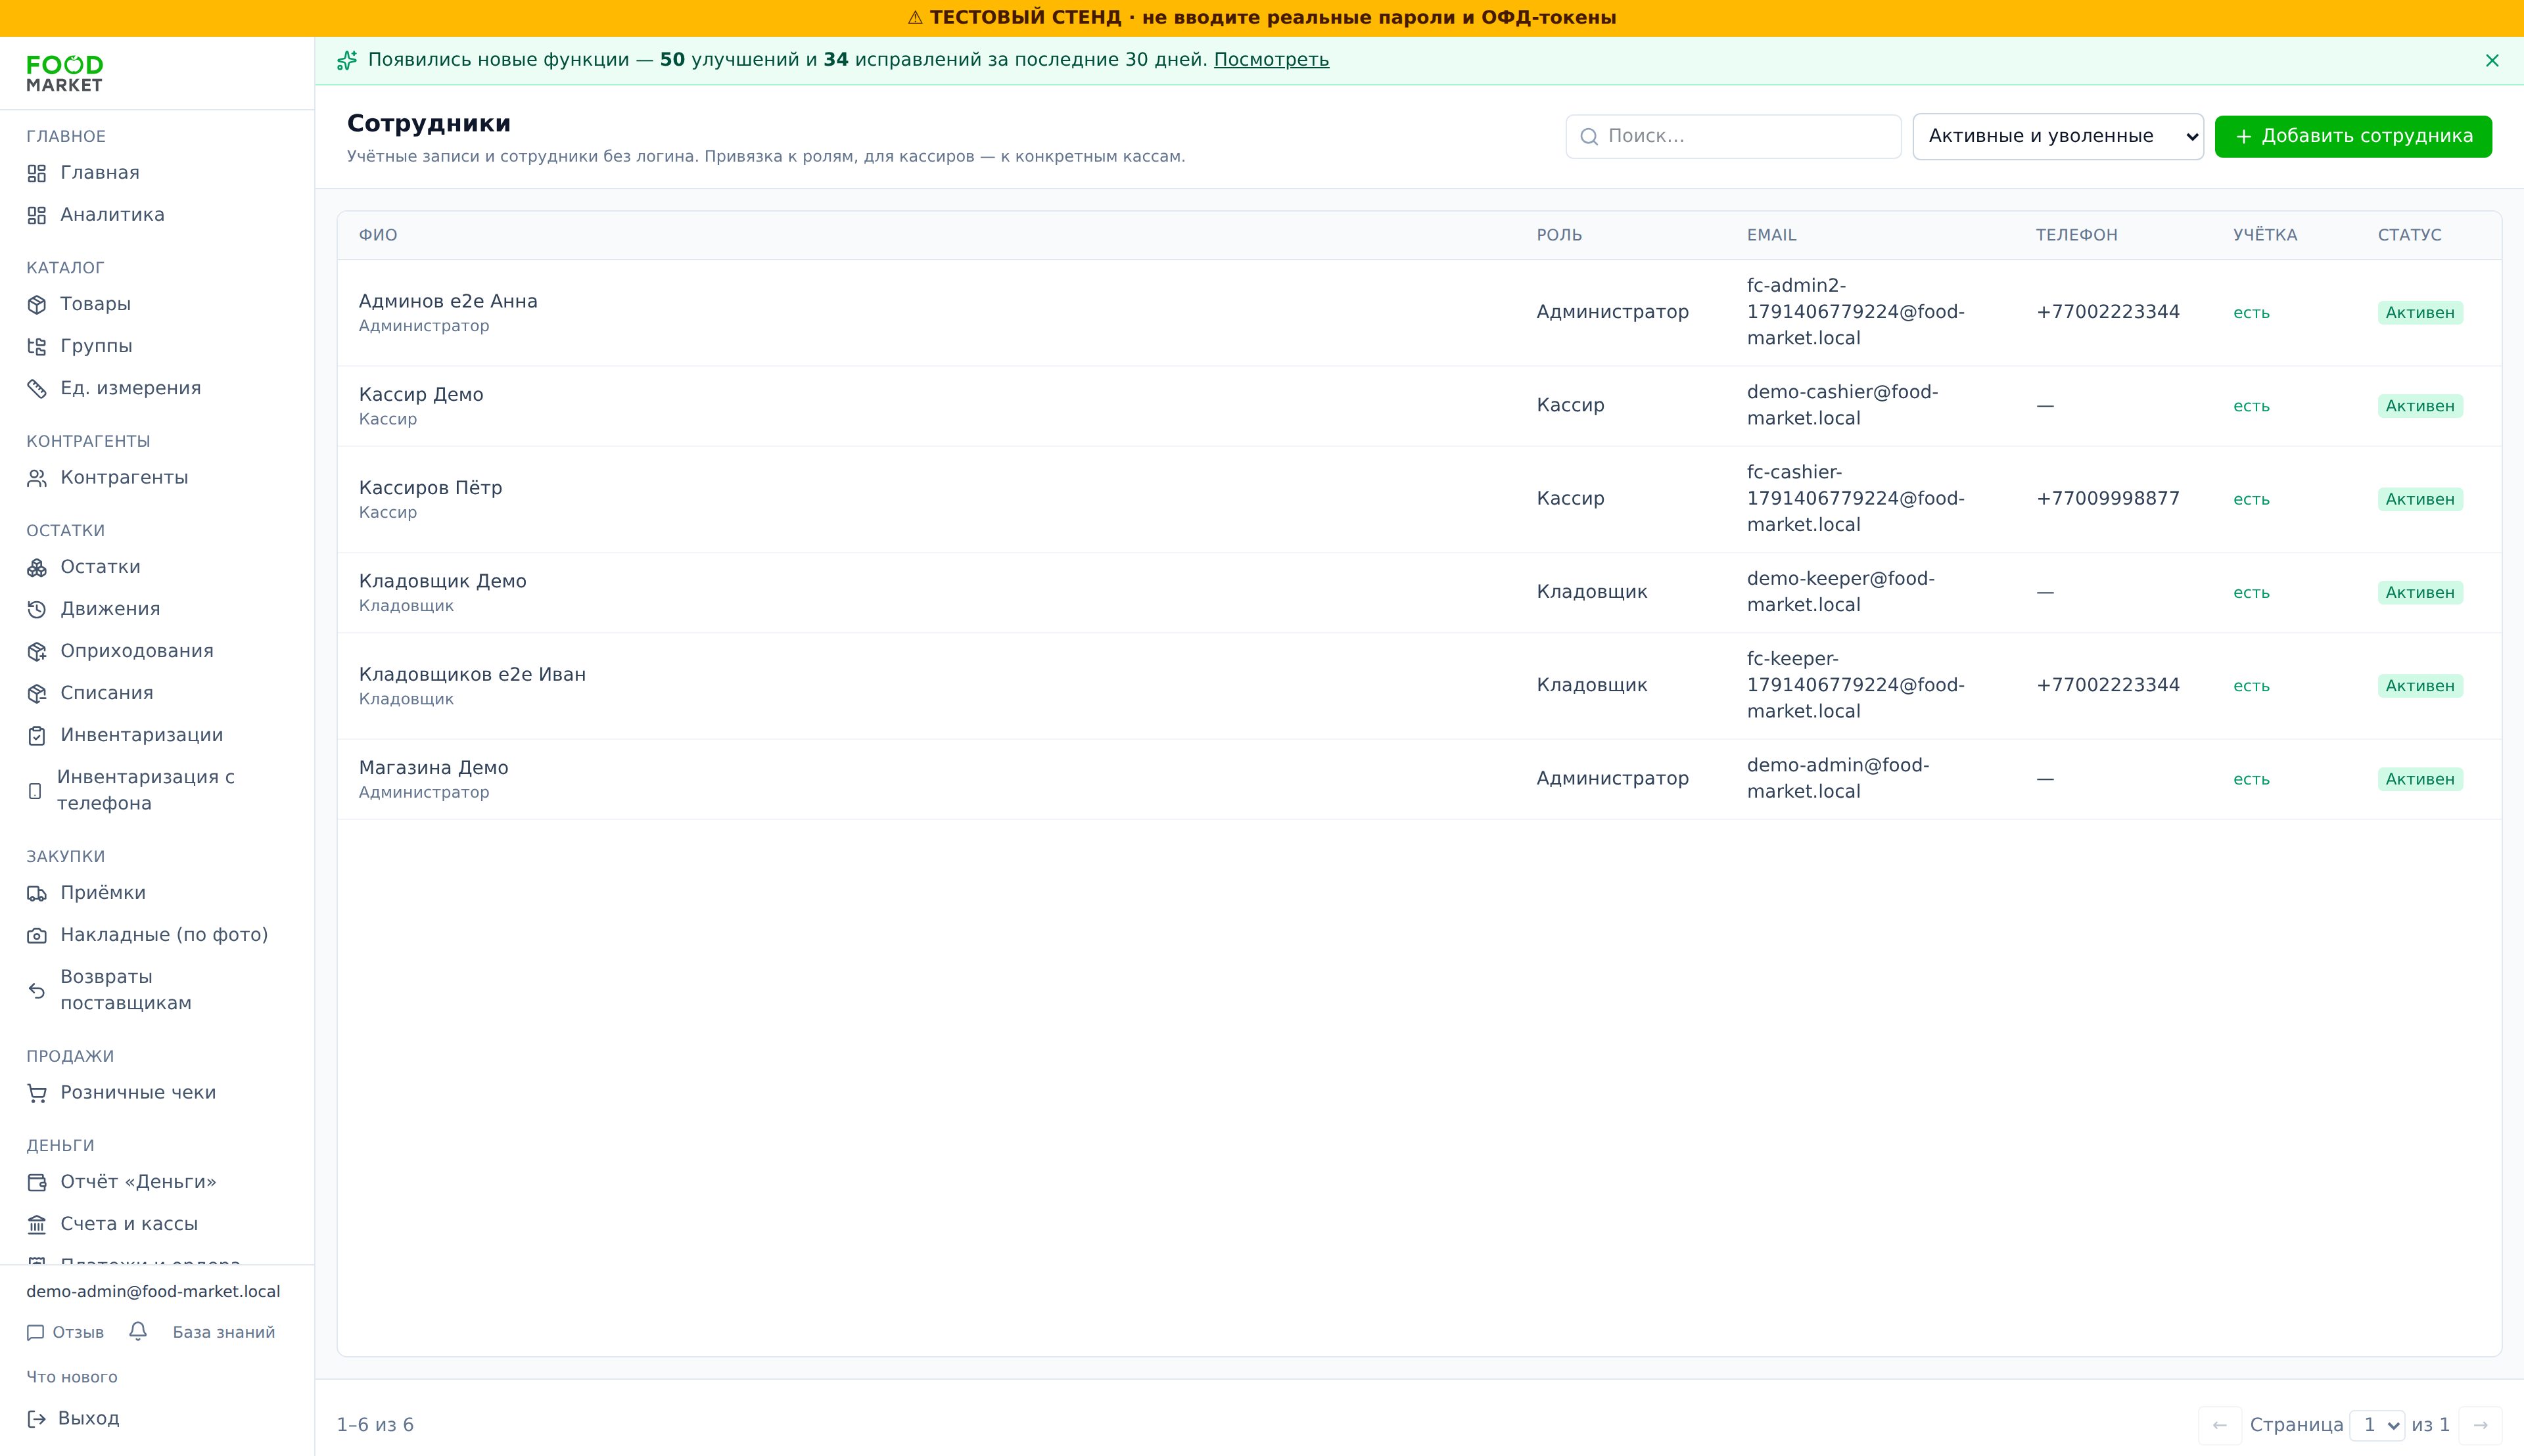Click the phone number +77009998877

click(2107, 499)
